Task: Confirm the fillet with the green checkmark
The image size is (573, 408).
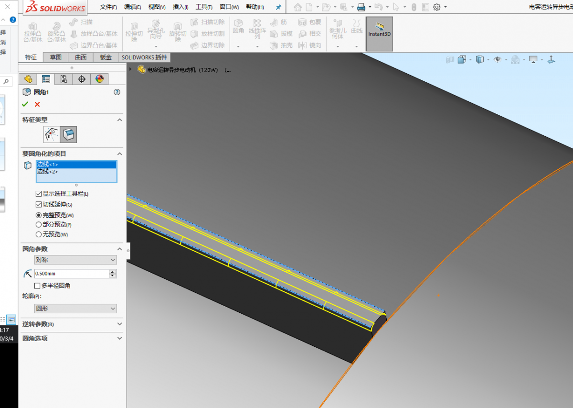Action: (25, 104)
